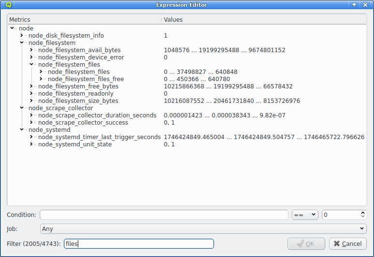Viewport: 374px width, 257px height.
Task: Click the threshold value spinbox field
Action: 341,215
